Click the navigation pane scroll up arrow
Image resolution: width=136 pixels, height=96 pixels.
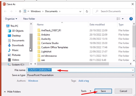coord(31,24)
